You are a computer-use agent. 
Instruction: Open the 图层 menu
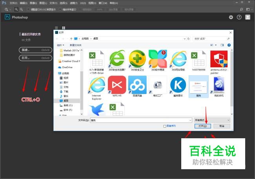tap(43, 3)
